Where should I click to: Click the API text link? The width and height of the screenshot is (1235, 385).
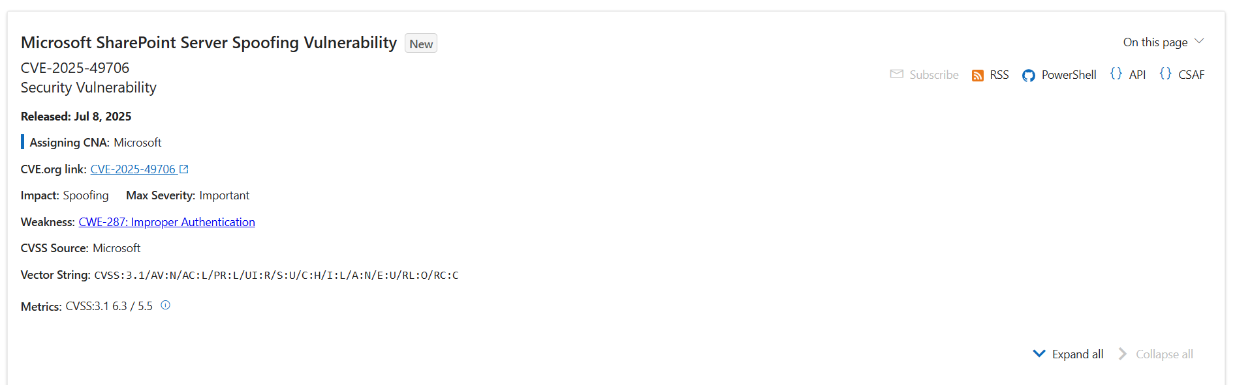click(1137, 75)
